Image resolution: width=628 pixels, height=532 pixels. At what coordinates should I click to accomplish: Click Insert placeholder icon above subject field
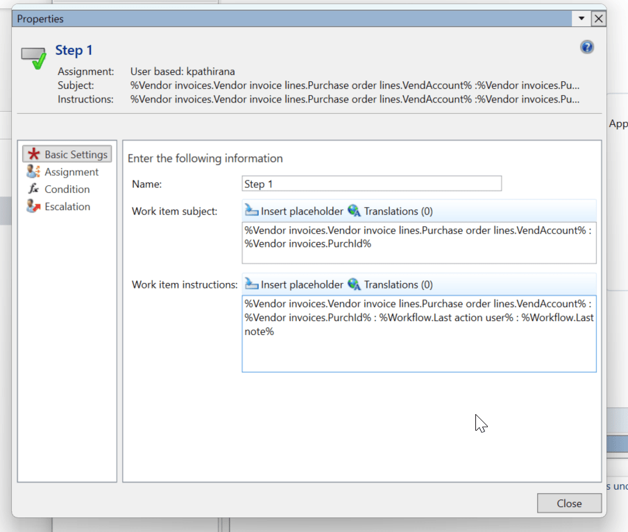(252, 210)
